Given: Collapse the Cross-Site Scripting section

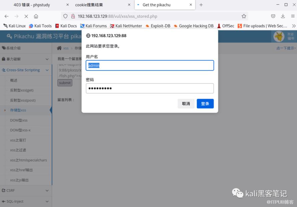Looking at the screenshot, I should point(26,70).
